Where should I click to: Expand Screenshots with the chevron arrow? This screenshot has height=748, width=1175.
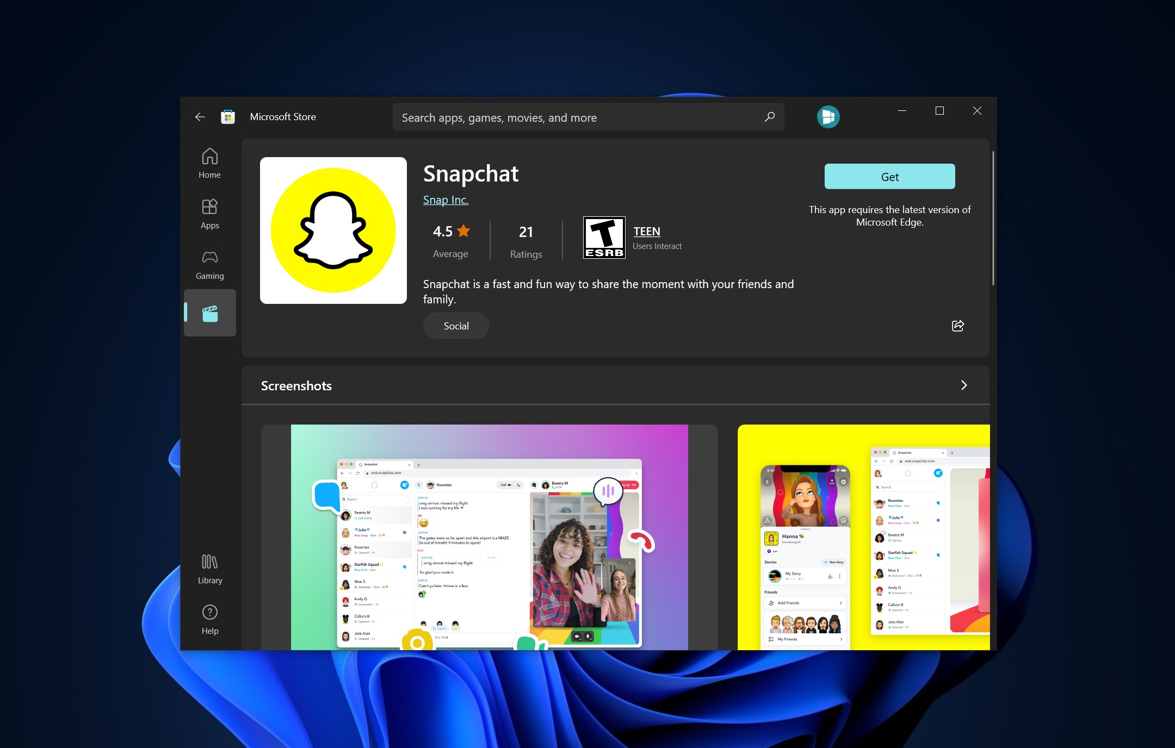tap(963, 385)
